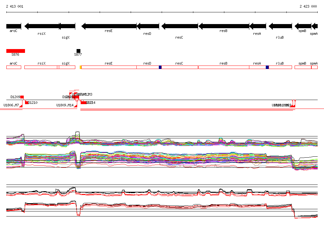Image resolution: width=324 pixels, height=226 pixels.
Task: Click the D1210 label
Action: coord(33,103)
